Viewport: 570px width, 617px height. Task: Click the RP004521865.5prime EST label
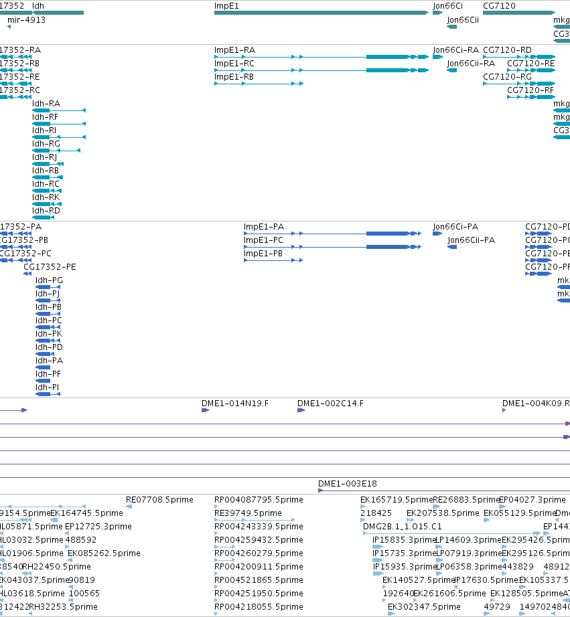tap(259, 580)
